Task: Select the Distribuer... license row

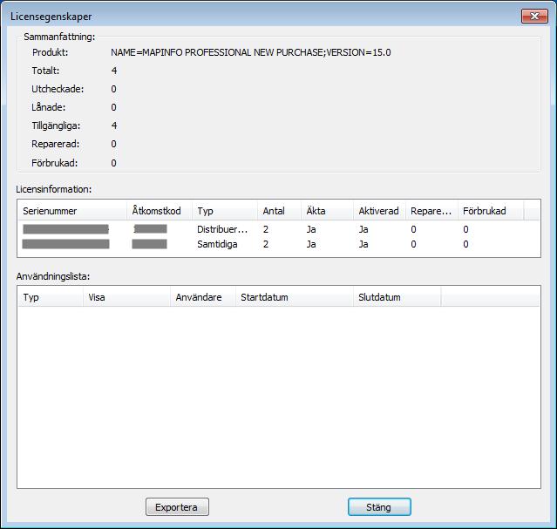Action: (x=279, y=229)
